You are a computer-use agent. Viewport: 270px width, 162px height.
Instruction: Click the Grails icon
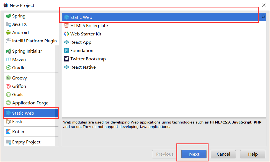click(8, 94)
